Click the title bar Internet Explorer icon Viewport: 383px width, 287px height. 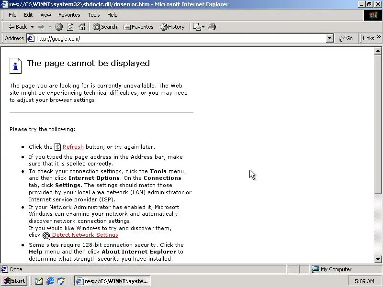tap(4, 4)
